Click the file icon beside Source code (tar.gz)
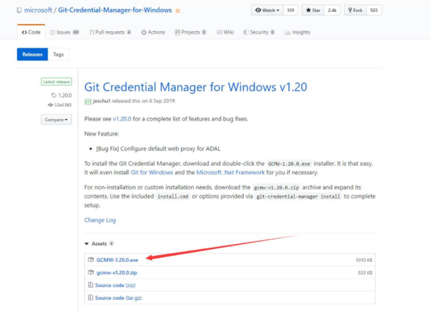The image size is (431, 311). click(90, 297)
